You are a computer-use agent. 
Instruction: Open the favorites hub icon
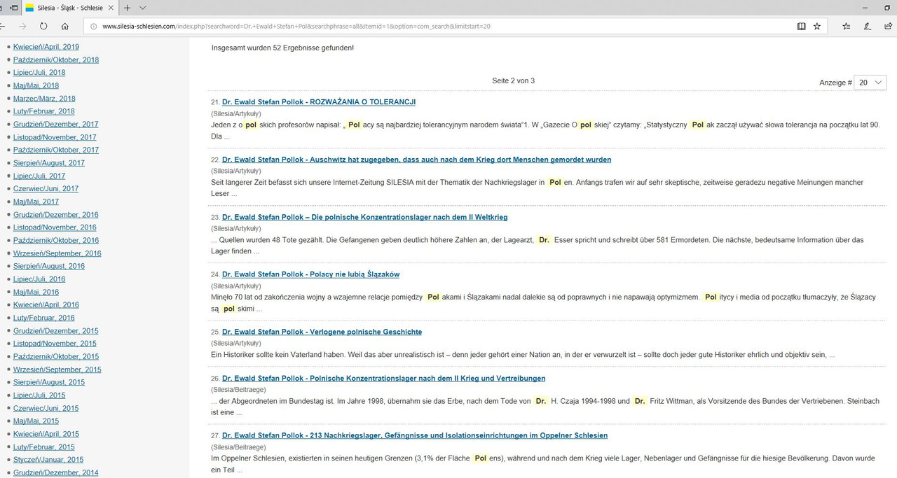[847, 26]
